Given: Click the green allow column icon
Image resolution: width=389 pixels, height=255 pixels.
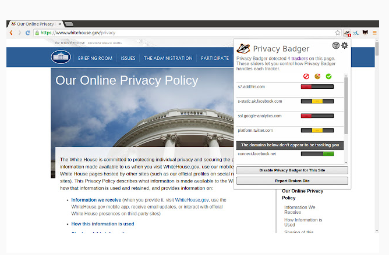Looking at the screenshot, I should click(328, 76).
